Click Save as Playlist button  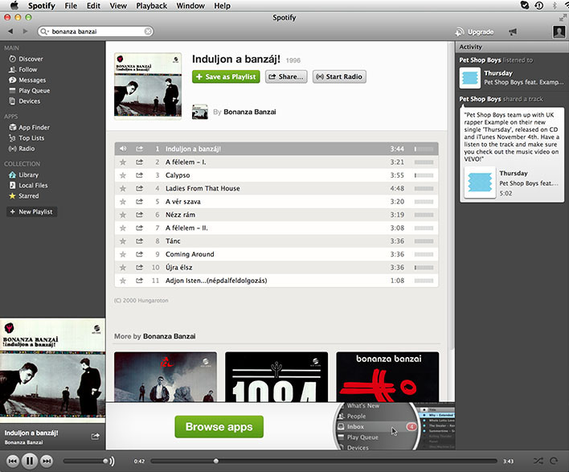point(226,76)
